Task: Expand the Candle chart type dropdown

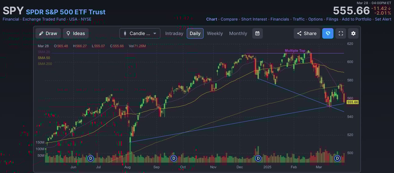Action: (140, 33)
